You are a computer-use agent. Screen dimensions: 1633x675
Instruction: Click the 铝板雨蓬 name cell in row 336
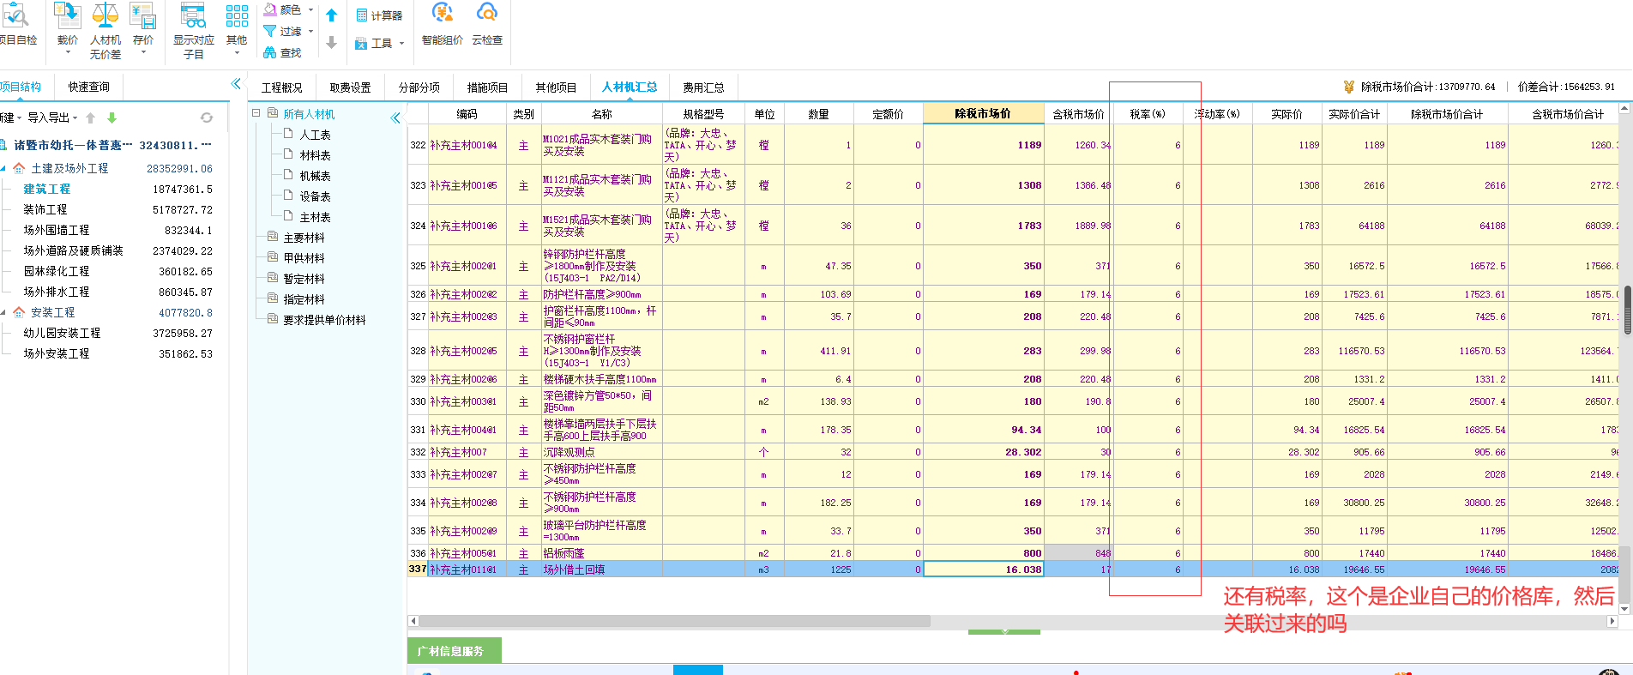602,553
